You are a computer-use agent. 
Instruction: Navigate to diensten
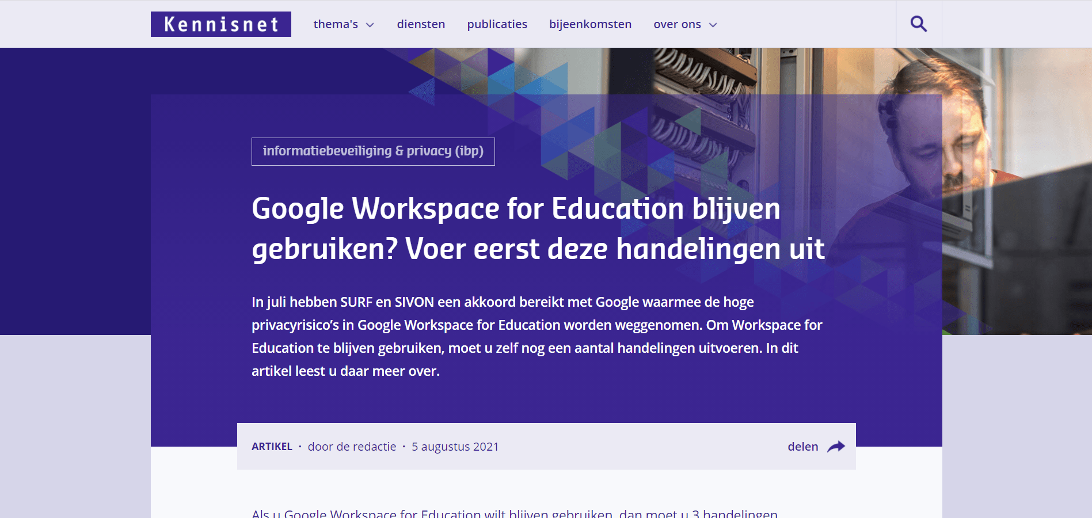pos(420,24)
